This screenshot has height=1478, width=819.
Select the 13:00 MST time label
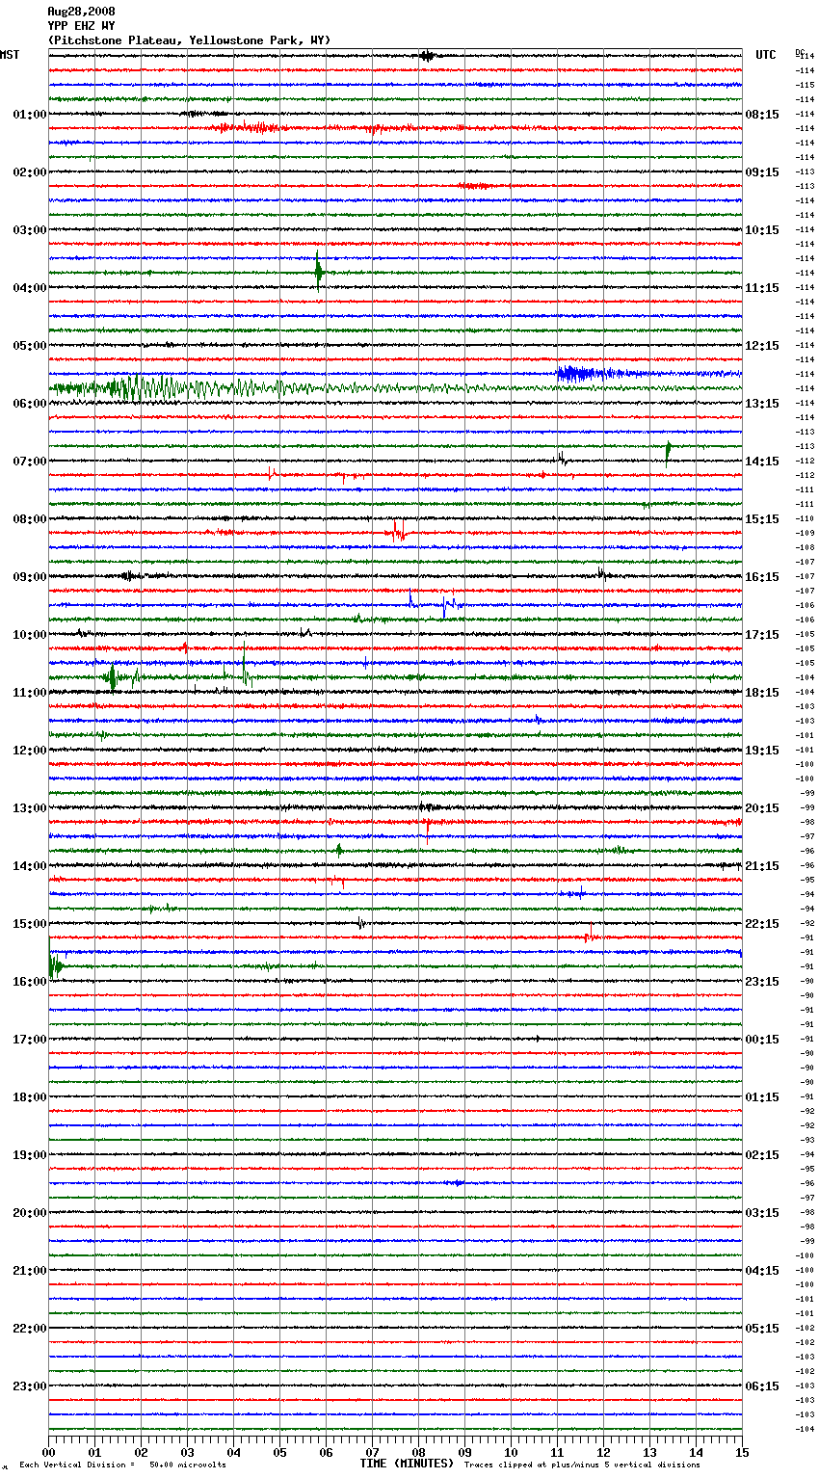pos(30,808)
